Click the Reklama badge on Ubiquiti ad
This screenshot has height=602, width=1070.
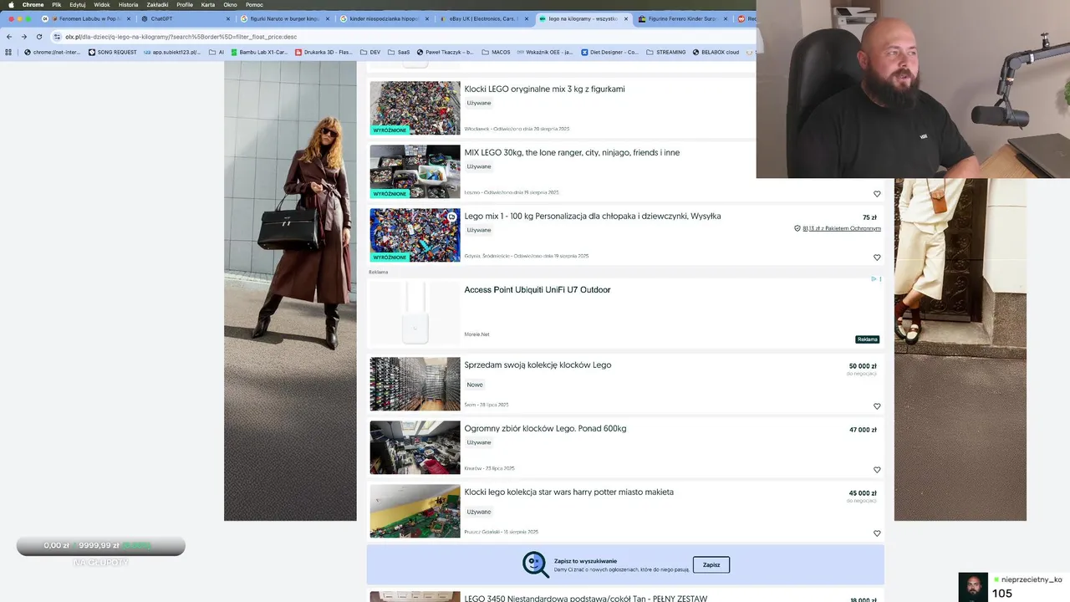pos(868,339)
